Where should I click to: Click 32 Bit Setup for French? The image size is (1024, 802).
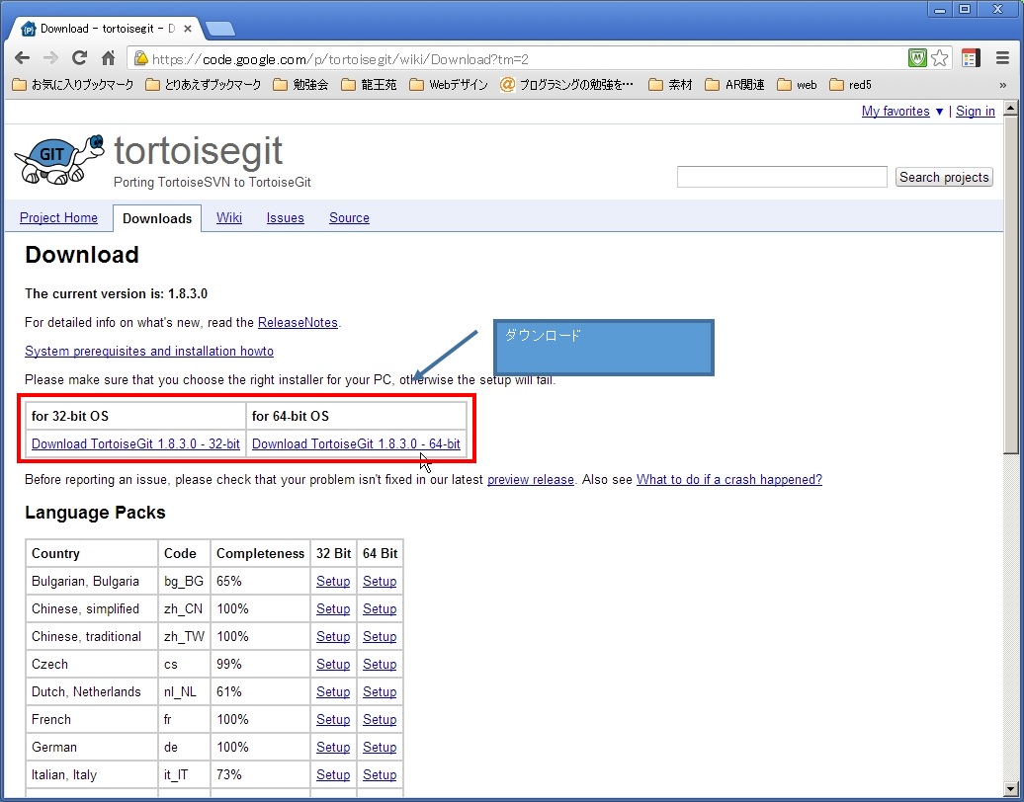tap(333, 719)
